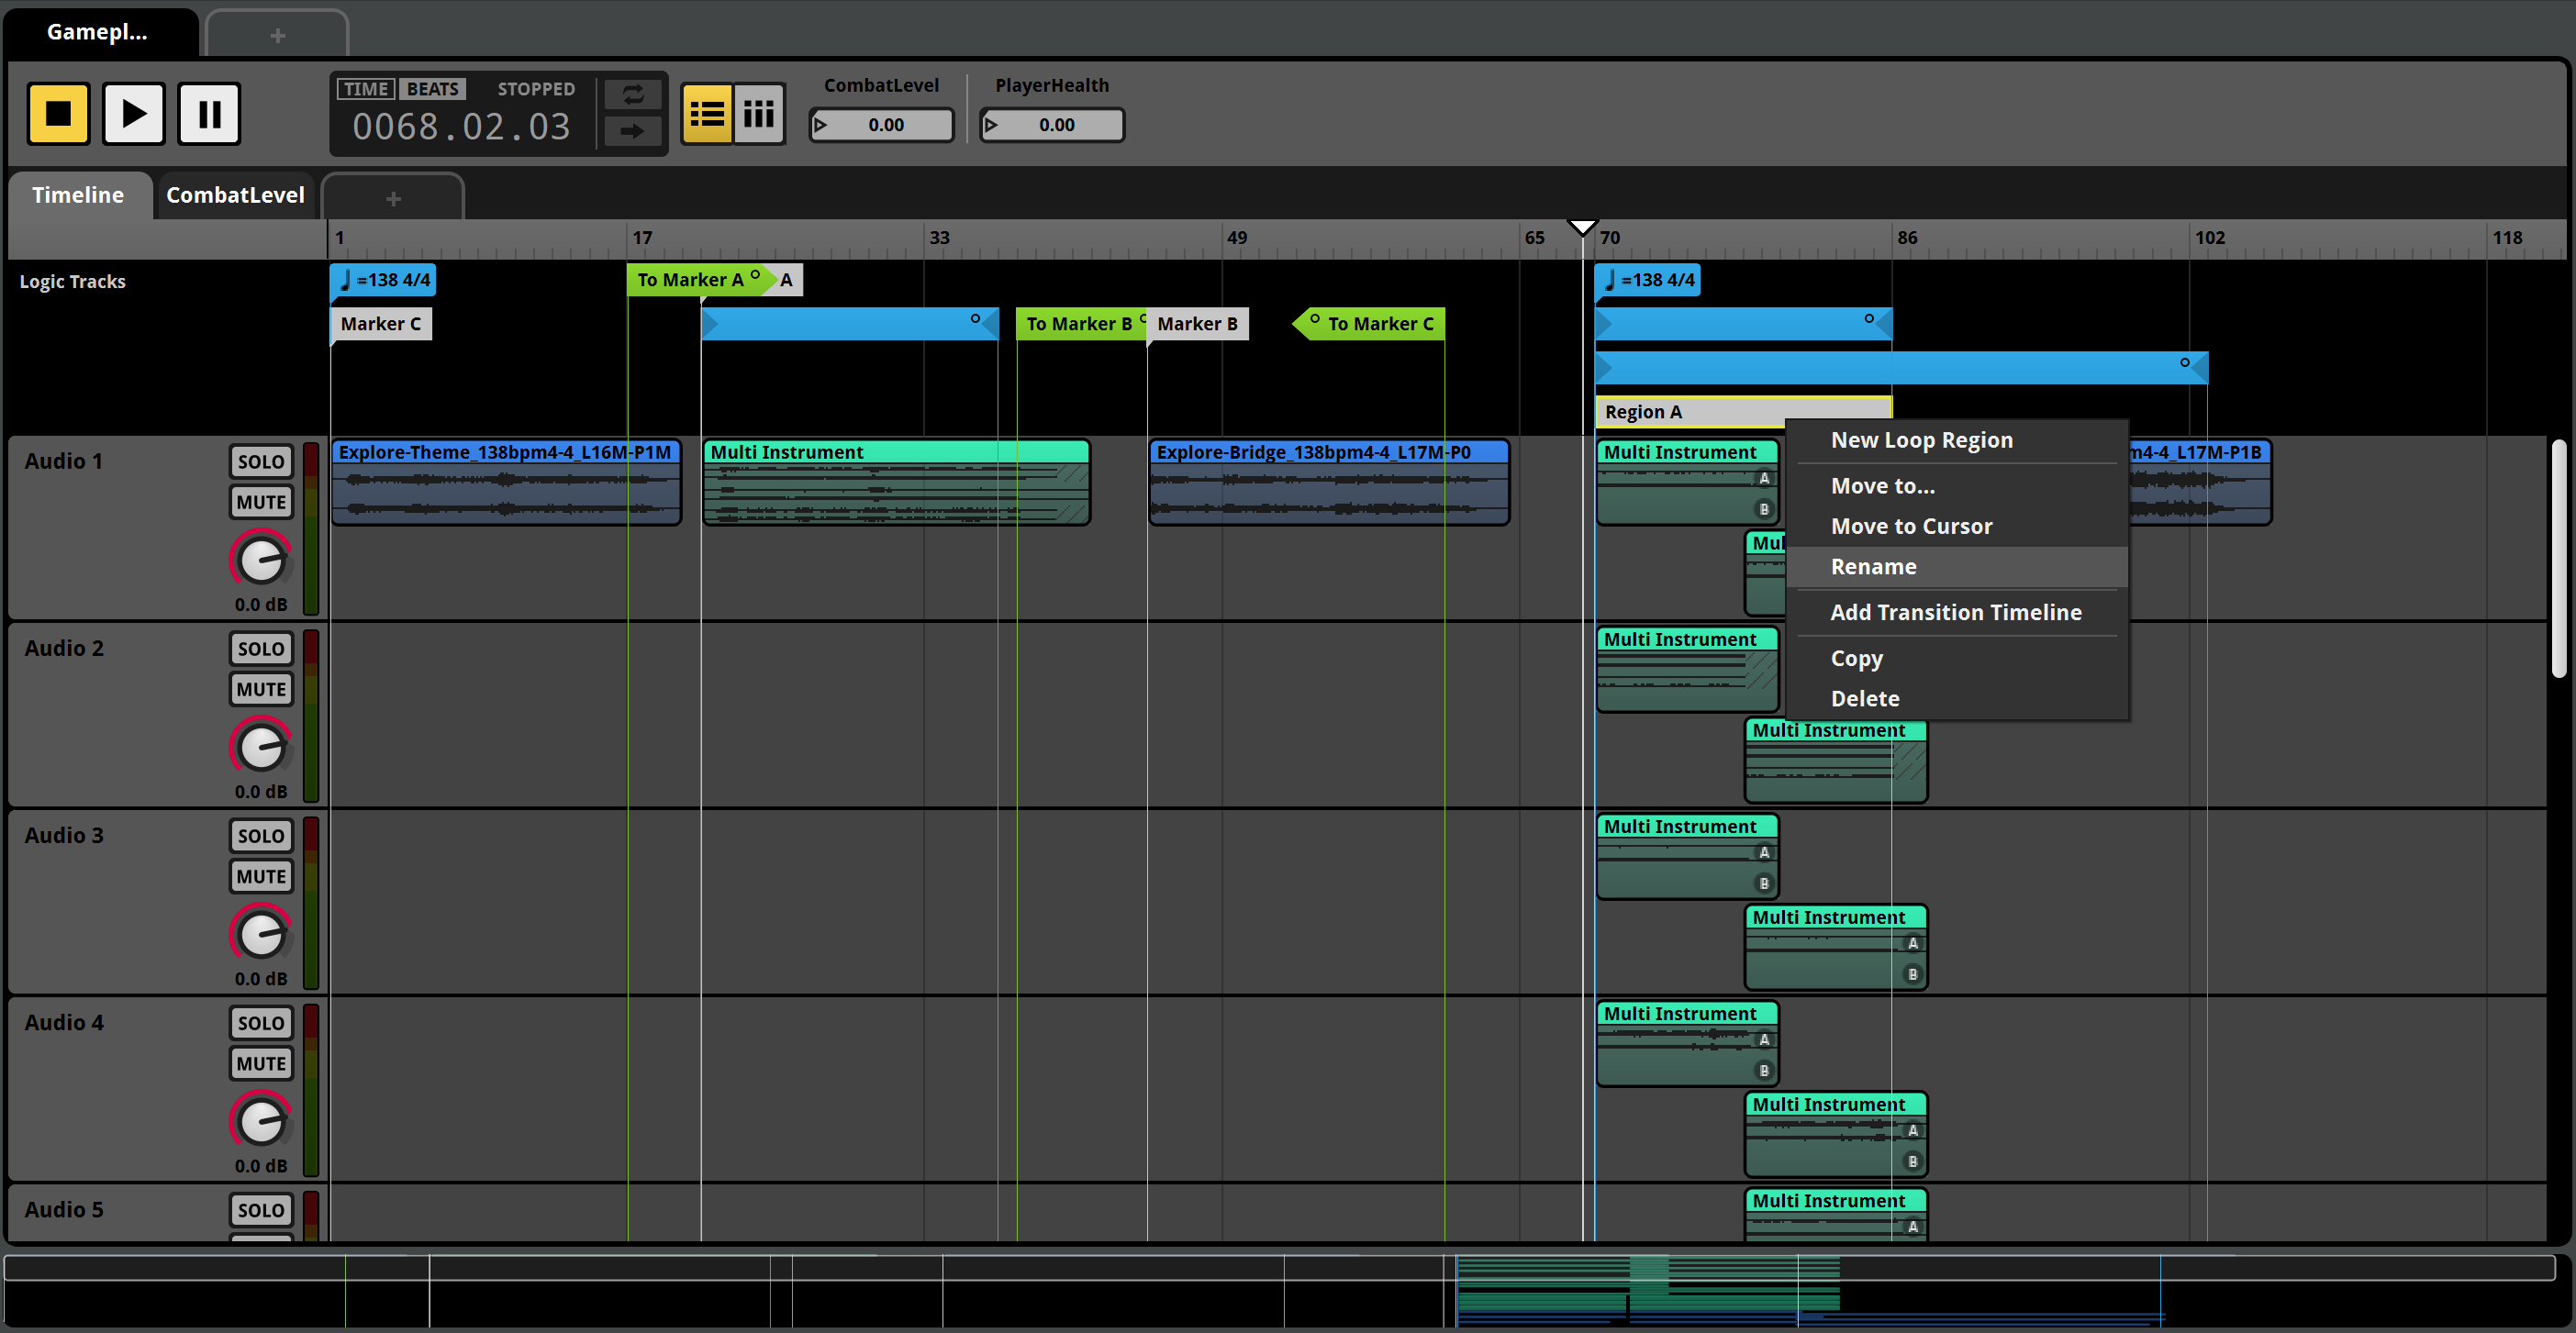
Task: Solo the Audio 3 track
Action: [261, 836]
